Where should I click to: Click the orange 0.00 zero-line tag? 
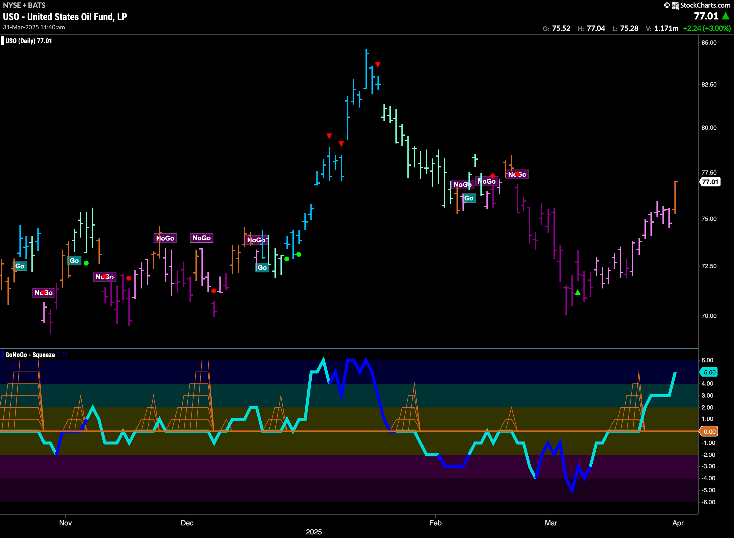pos(709,431)
